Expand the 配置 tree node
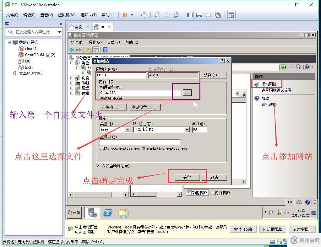 coord(72,88)
